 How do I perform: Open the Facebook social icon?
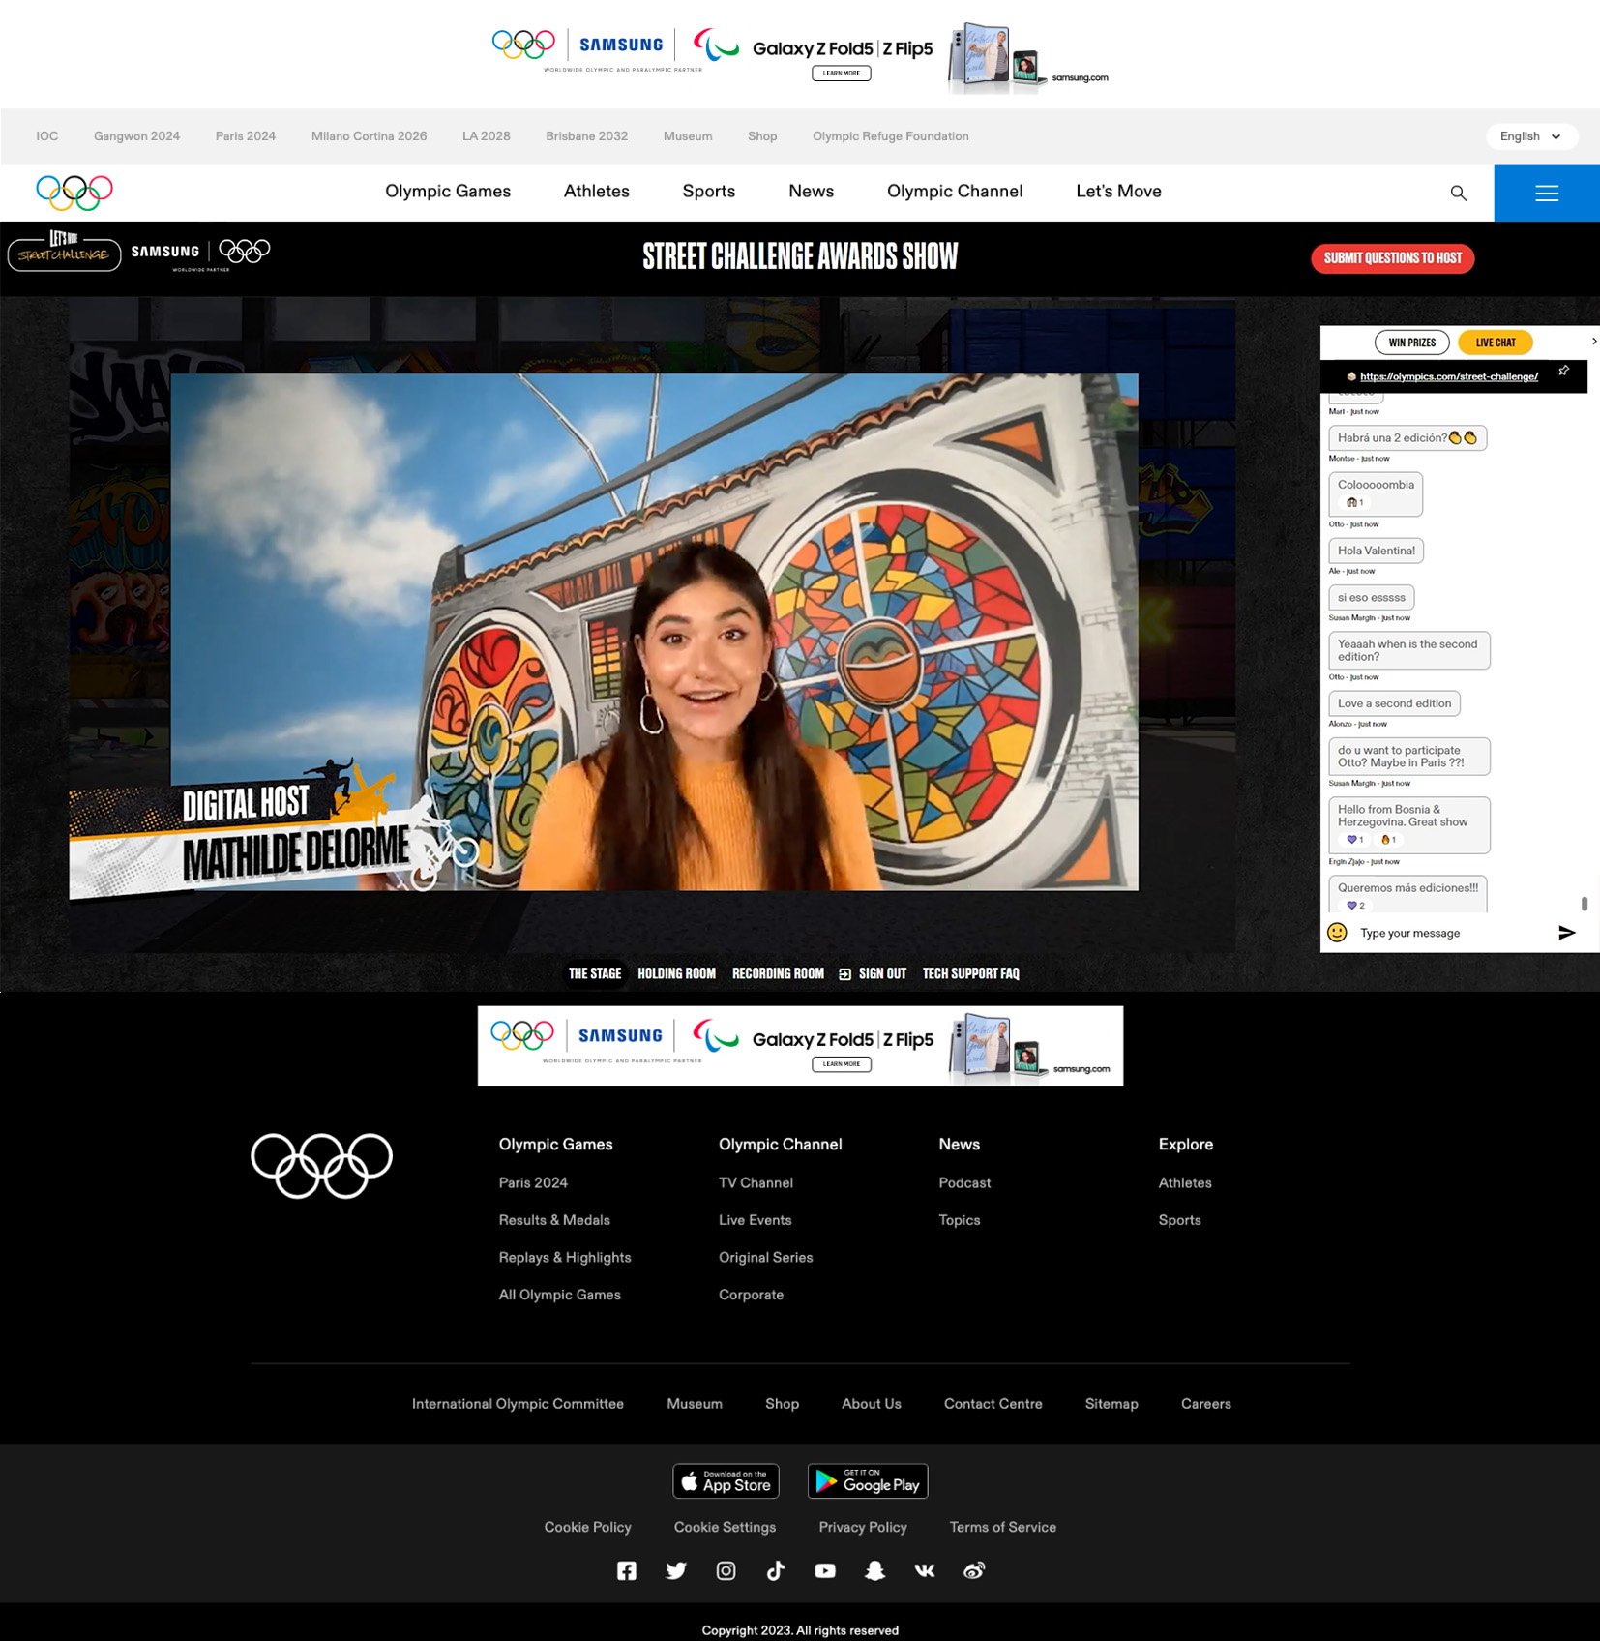point(627,1570)
